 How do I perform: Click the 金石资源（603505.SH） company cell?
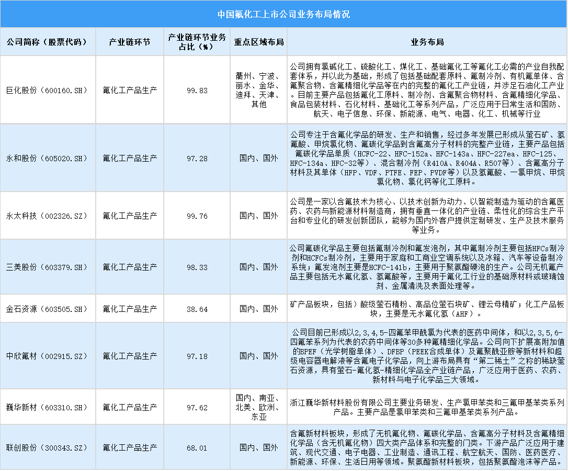click(x=47, y=309)
